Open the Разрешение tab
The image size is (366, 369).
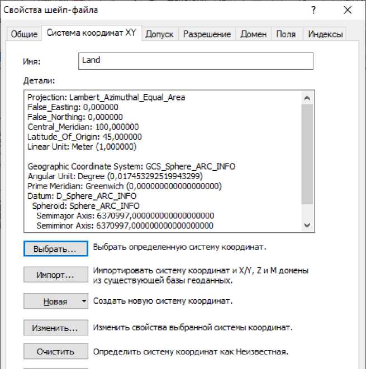point(207,34)
